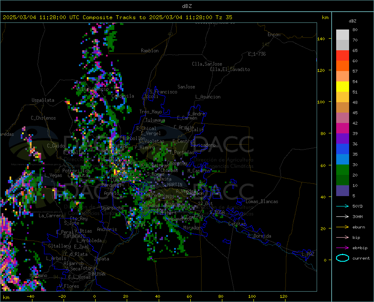Click the white 30HM arrow legend symbol
The height and width of the screenshot is (302, 374).
tap(342, 217)
